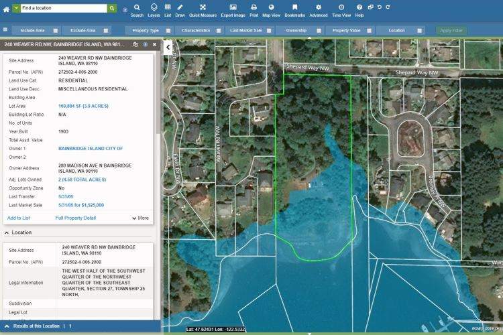The height and width of the screenshot is (335, 503).
Task: Open the Search tool
Action: pyautogui.click(x=137, y=10)
